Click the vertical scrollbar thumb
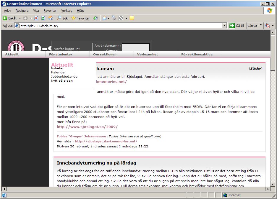This screenshot has height=199, width=277. click(x=273, y=53)
